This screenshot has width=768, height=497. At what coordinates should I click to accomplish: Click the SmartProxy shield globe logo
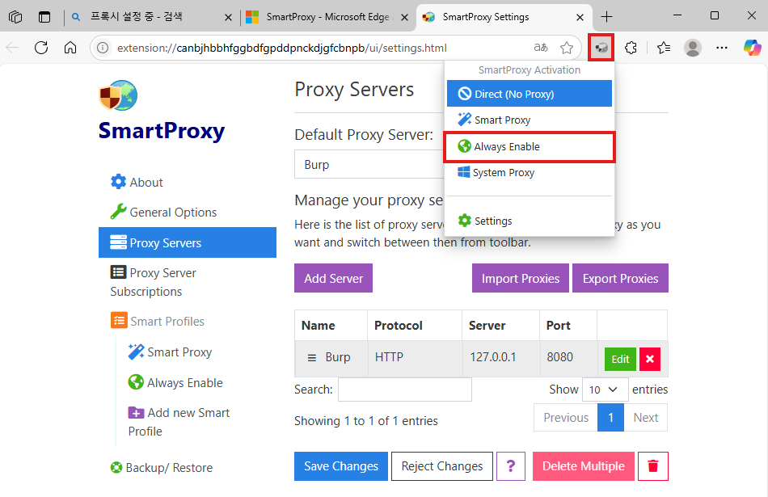tap(118, 95)
